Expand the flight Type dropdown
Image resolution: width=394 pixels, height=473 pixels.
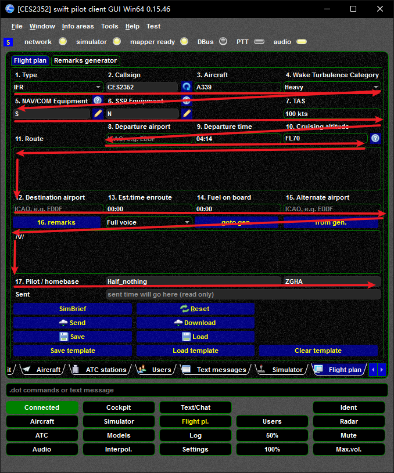(98, 87)
